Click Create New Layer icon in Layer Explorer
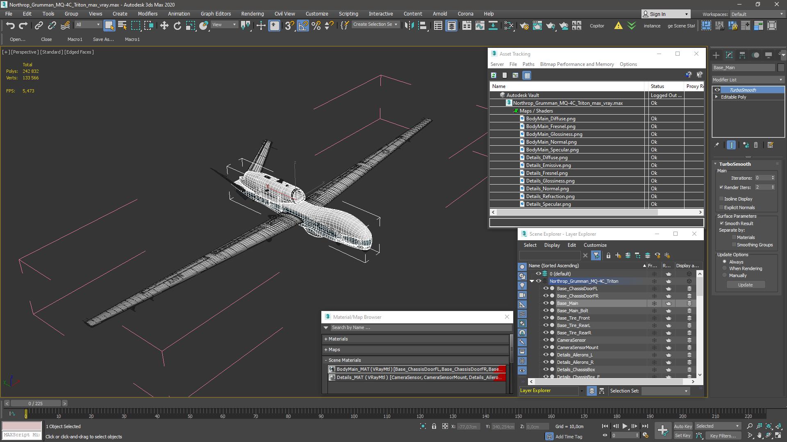Viewport: 787px width, 442px height. click(618, 255)
